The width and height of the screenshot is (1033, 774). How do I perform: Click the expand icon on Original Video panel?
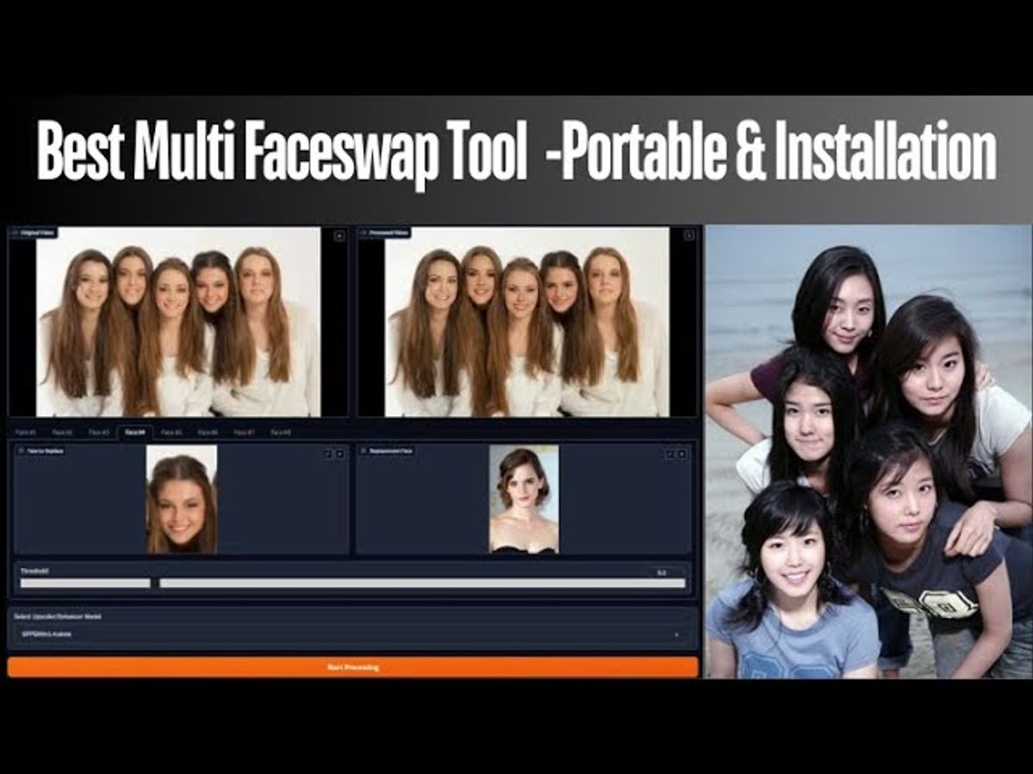(338, 234)
